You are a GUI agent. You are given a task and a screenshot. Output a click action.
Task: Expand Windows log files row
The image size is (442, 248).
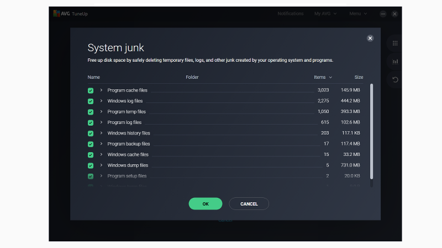pyautogui.click(x=101, y=101)
